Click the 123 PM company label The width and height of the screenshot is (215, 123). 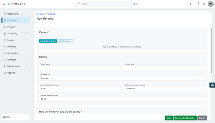(x=7, y=117)
